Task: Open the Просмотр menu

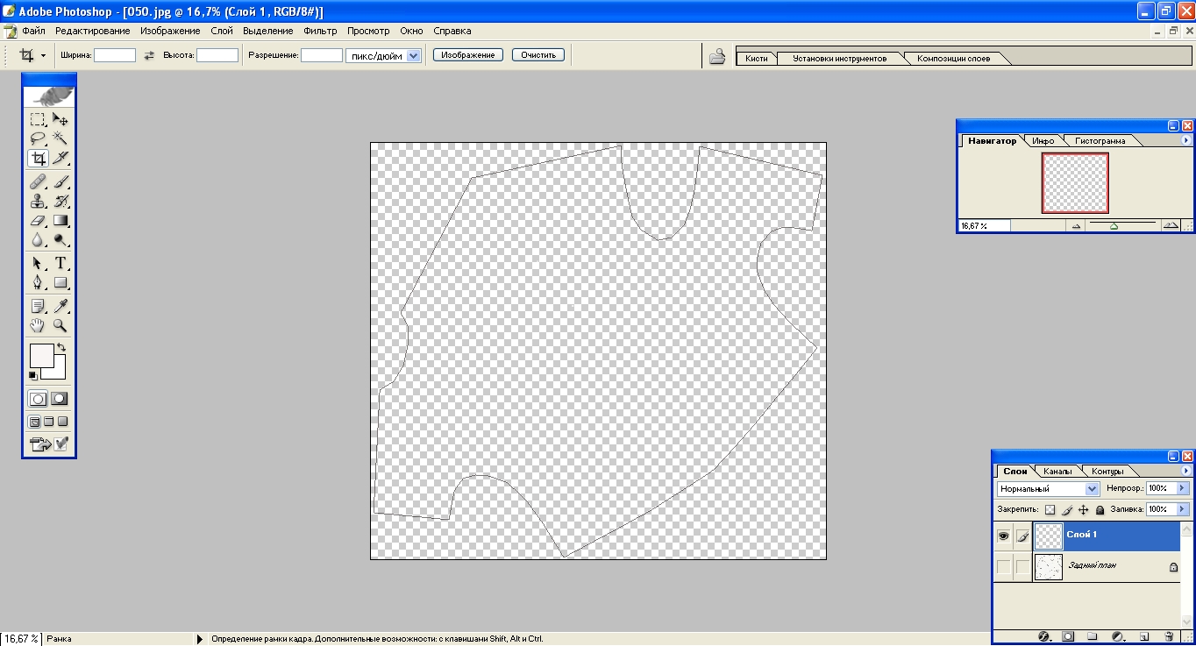Action: click(368, 31)
